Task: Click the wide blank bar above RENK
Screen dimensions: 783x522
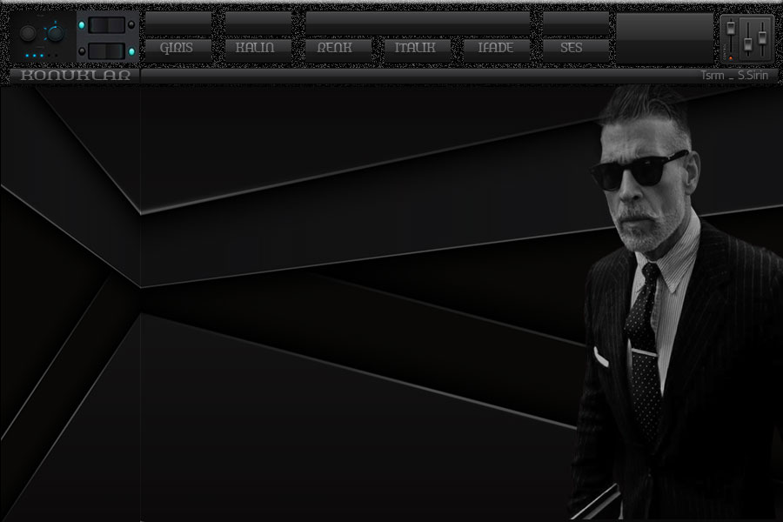Action: [418, 23]
